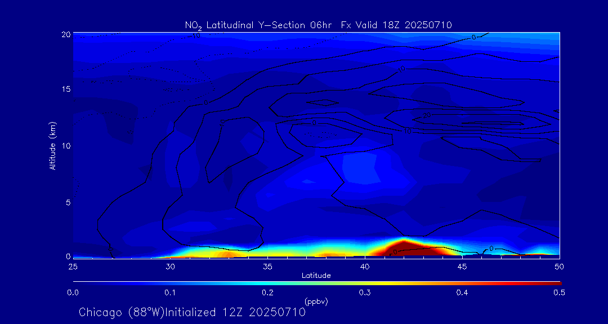Click latitude tick label 40

coord(365,267)
